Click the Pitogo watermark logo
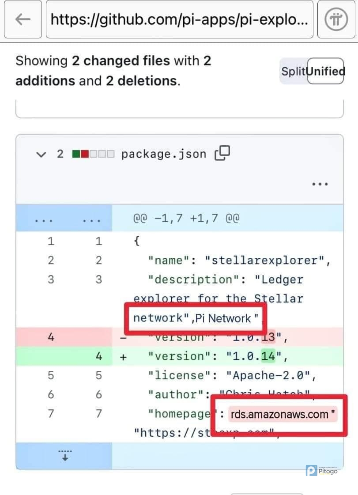 (322, 470)
